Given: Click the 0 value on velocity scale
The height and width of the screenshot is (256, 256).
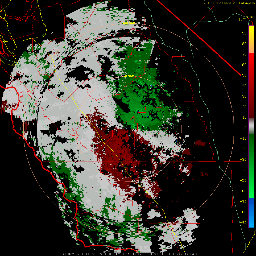Looking at the screenshot, I should coord(245,128).
